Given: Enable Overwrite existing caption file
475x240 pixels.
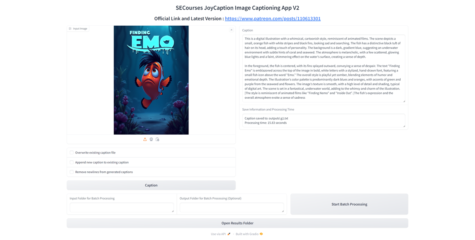Looking at the screenshot, I should [72, 152].
